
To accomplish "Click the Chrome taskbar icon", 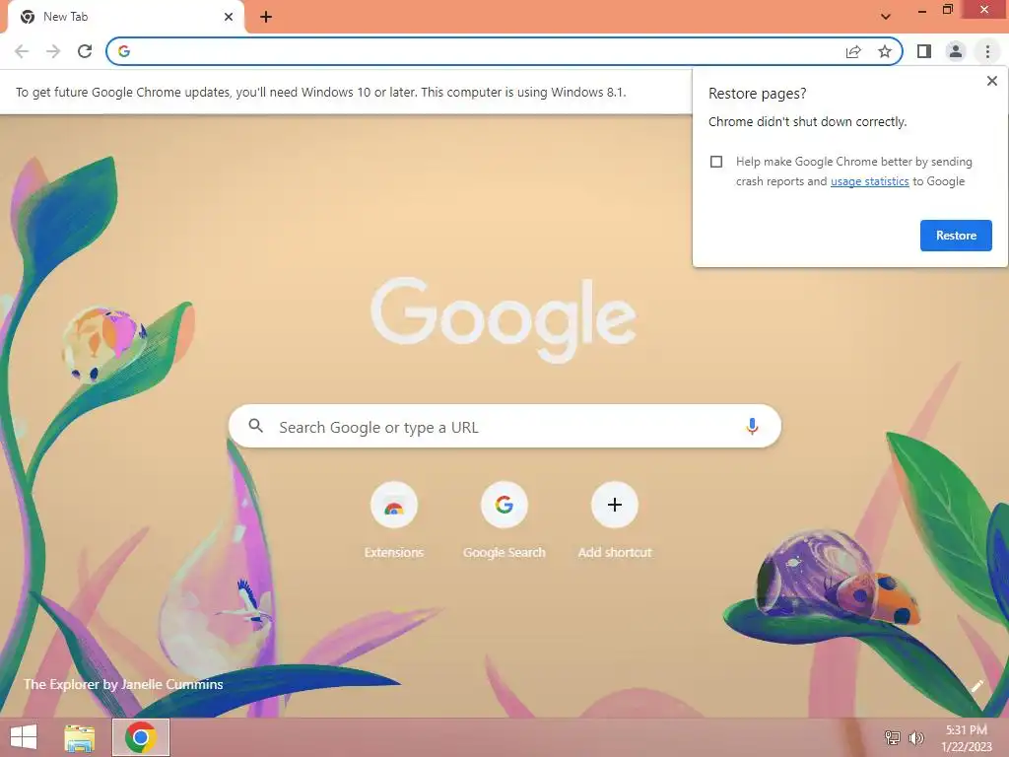I will pos(141,737).
